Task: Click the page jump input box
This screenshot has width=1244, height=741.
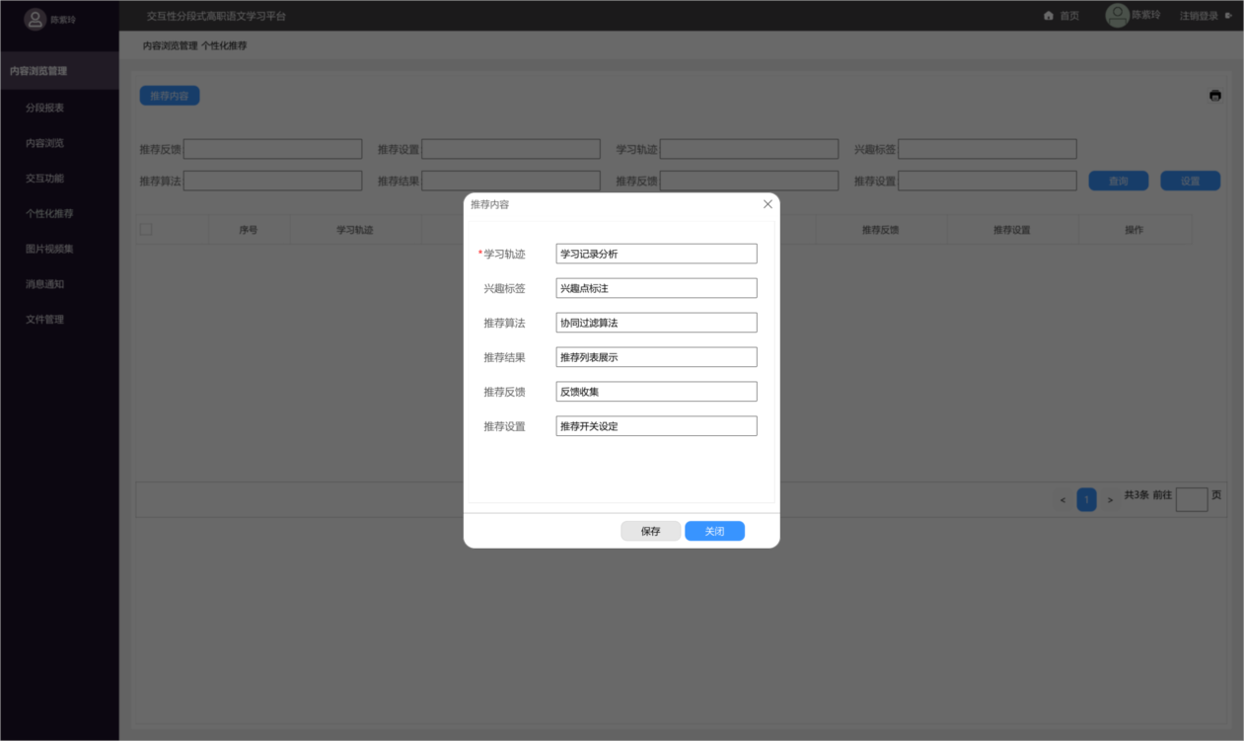Action: tap(1191, 499)
